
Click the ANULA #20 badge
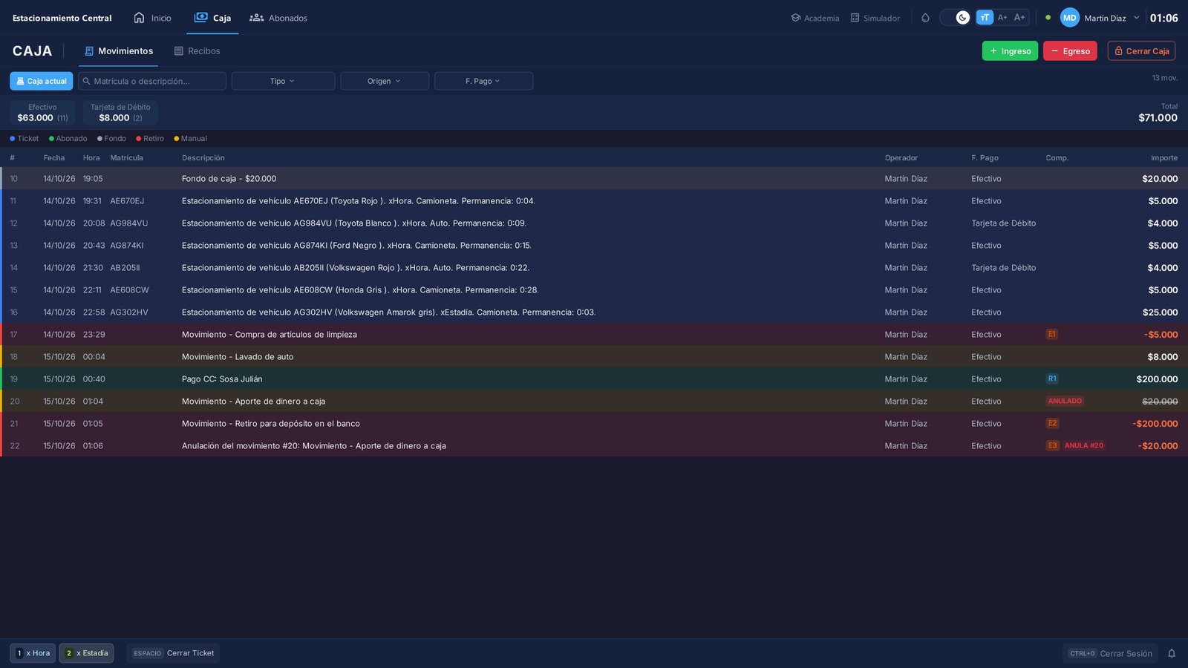(1084, 446)
